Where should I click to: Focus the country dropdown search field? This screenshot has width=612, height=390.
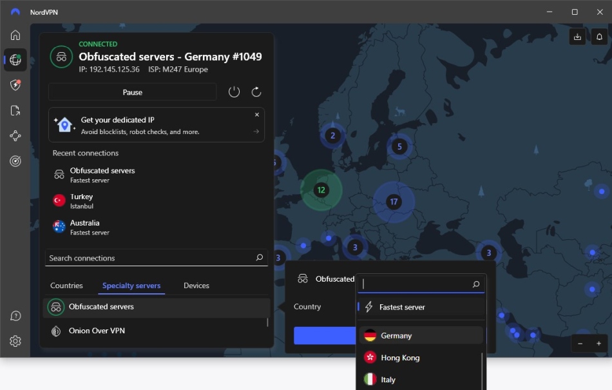click(x=421, y=284)
